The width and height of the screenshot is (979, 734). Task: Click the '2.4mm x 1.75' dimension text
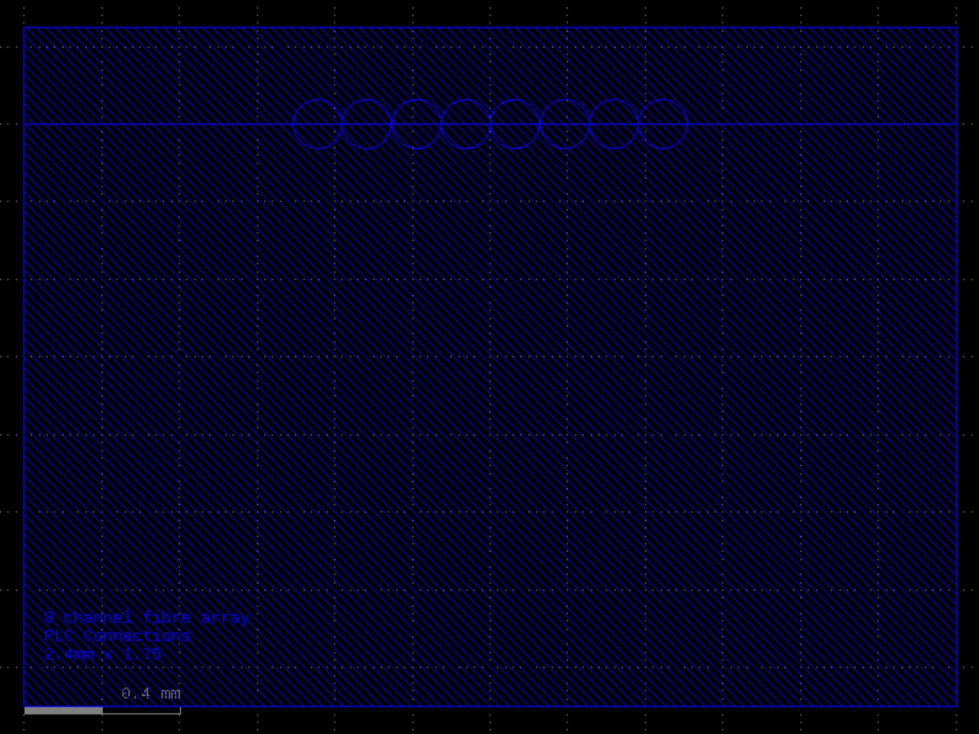[103, 654]
